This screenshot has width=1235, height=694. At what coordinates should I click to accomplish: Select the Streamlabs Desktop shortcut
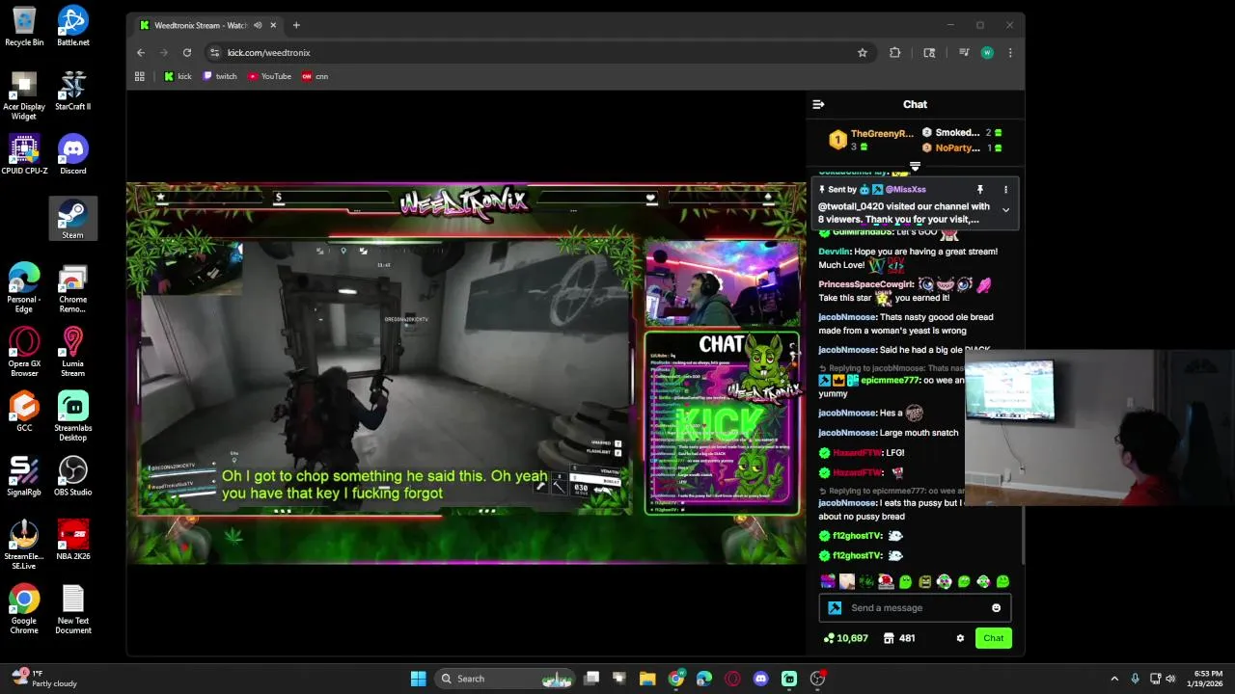point(73,416)
